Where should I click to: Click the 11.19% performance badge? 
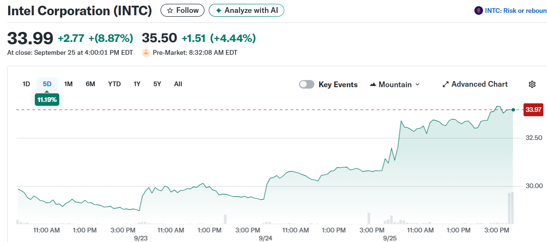47,100
